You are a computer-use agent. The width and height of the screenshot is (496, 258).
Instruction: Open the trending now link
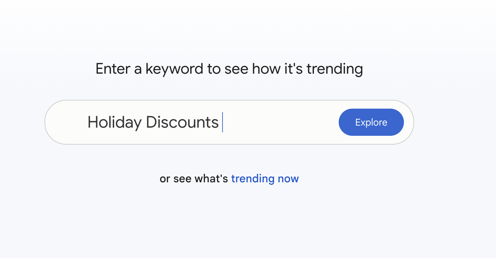(265, 179)
